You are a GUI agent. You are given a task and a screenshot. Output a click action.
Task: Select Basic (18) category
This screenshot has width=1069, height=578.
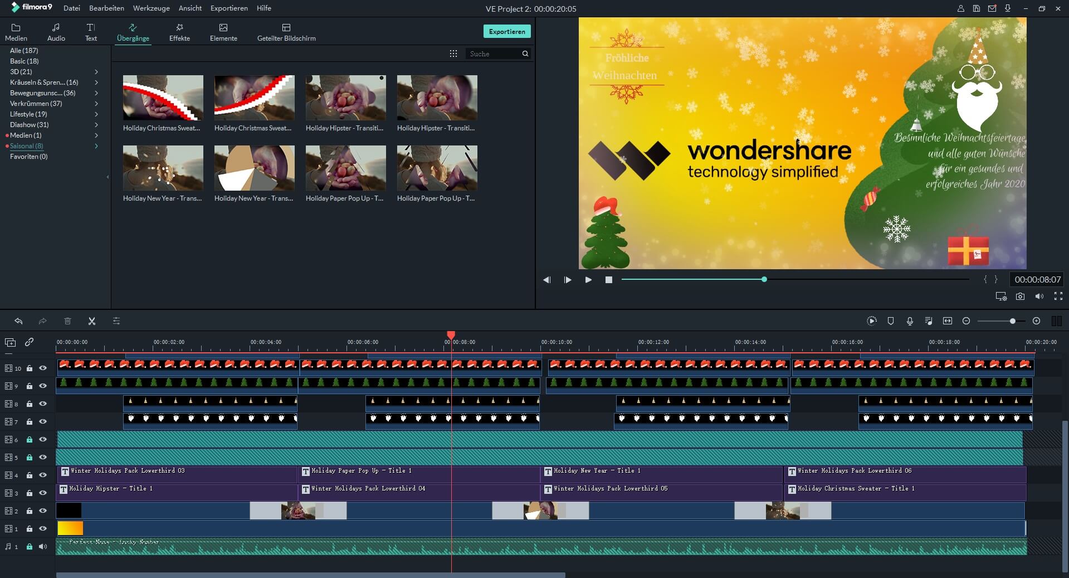(x=24, y=61)
